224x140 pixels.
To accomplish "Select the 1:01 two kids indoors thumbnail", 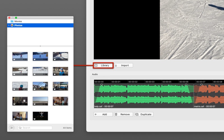I will tap(20, 116).
